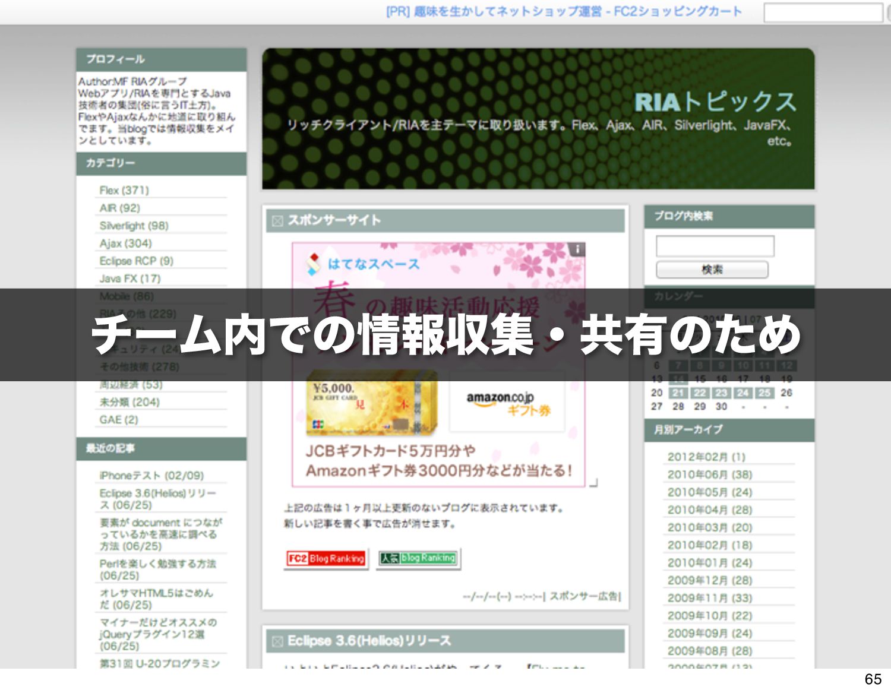891x693 pixels.
Task: Open the 2010年04月 (28) archive
Action: (x=710, y=510)
